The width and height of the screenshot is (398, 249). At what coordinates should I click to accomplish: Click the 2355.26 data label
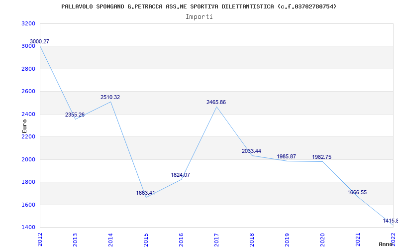75,115
